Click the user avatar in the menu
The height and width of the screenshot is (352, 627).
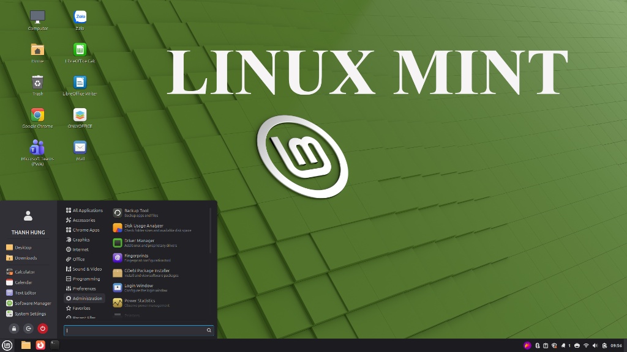28,216
